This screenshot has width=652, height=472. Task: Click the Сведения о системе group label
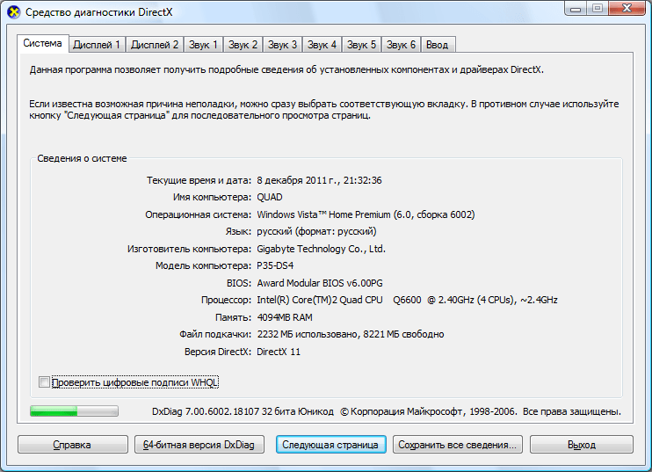click(x=82, y=158)
